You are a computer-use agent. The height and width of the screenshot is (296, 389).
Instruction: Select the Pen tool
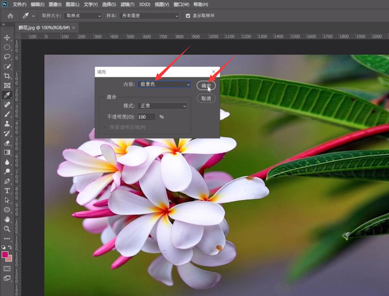tap(7, 181)
